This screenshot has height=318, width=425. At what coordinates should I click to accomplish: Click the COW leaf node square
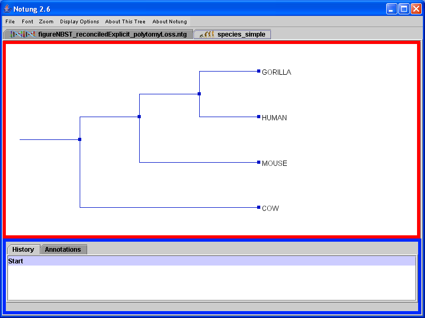[259, 207]
